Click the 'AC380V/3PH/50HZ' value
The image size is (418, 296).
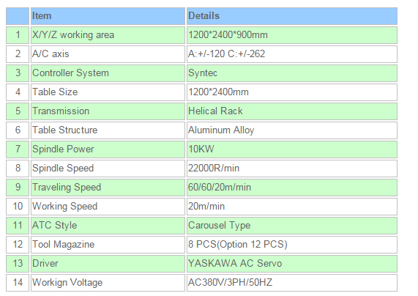click(x=292, y=283)
